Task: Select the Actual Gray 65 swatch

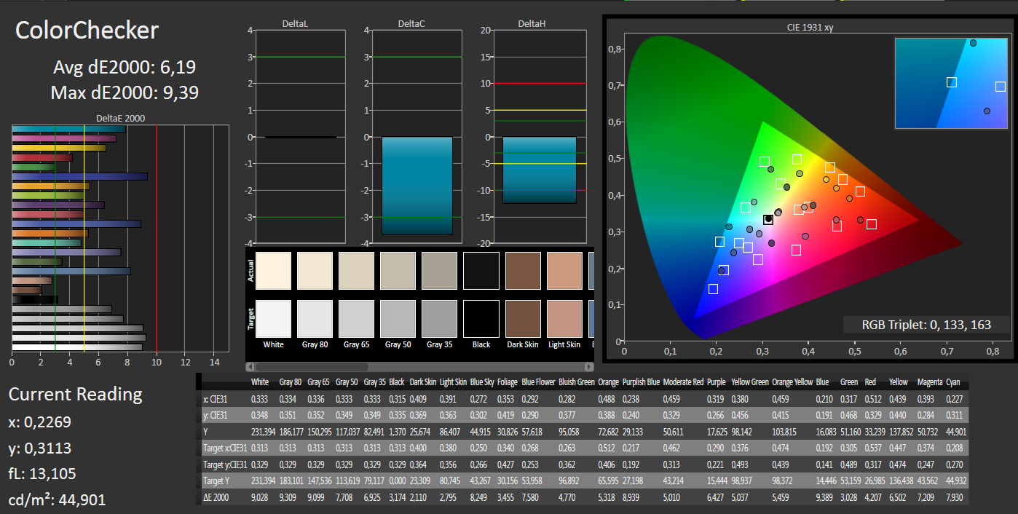Action: pyautogui.click(x=357, y=270)
